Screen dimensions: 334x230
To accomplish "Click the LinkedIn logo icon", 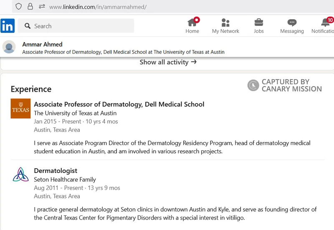I will 8,26.
